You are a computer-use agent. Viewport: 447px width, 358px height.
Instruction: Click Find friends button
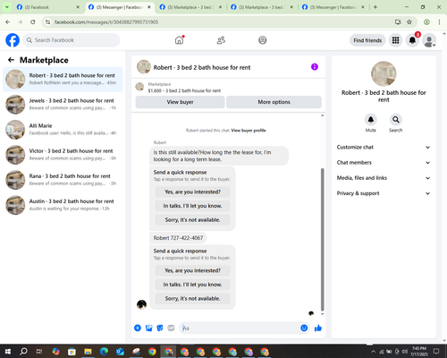coord(367,40)
